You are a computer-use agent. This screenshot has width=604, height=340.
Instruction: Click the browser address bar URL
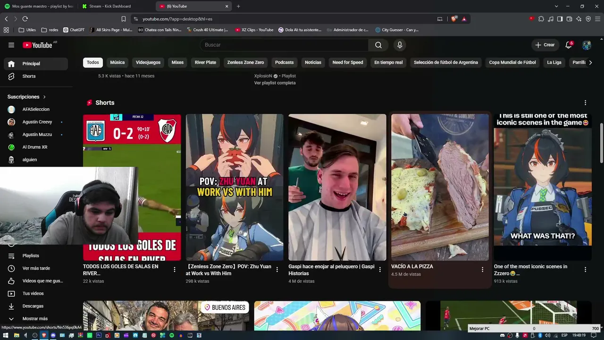coord(177,19)
